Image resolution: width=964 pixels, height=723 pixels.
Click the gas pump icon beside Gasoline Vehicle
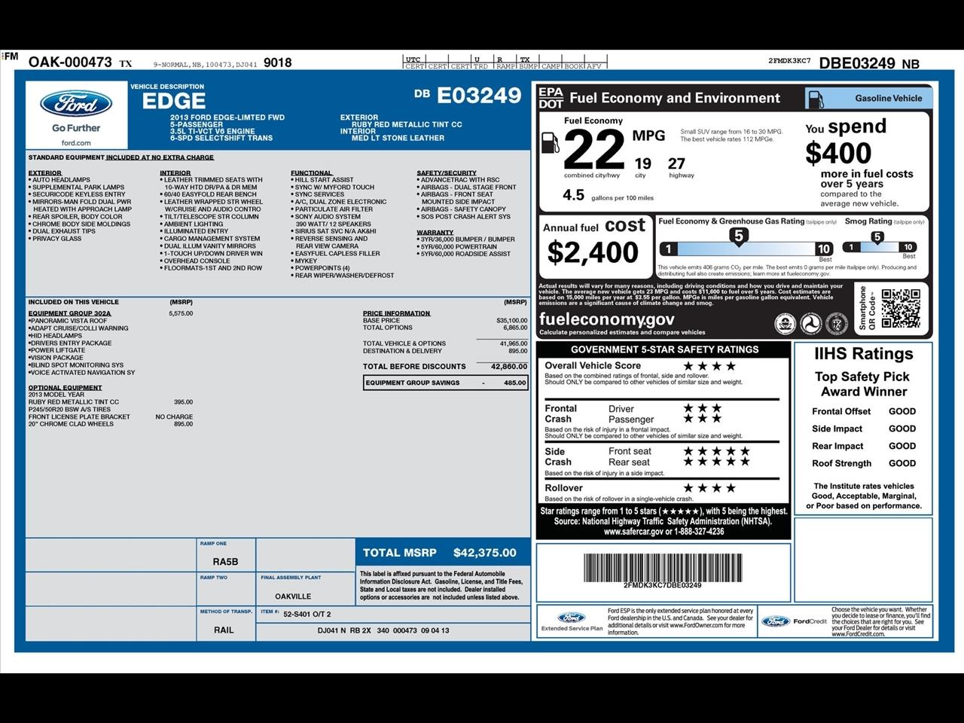[x=814, y=99]
